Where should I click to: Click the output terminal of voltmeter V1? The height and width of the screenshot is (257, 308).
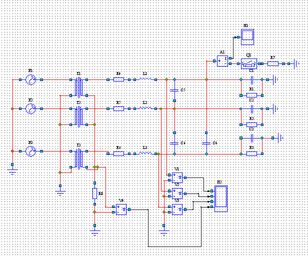185,178
